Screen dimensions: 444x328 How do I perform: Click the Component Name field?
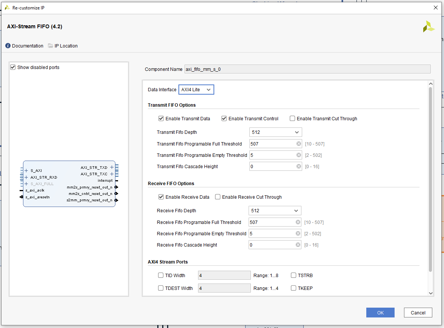[307, 69]
